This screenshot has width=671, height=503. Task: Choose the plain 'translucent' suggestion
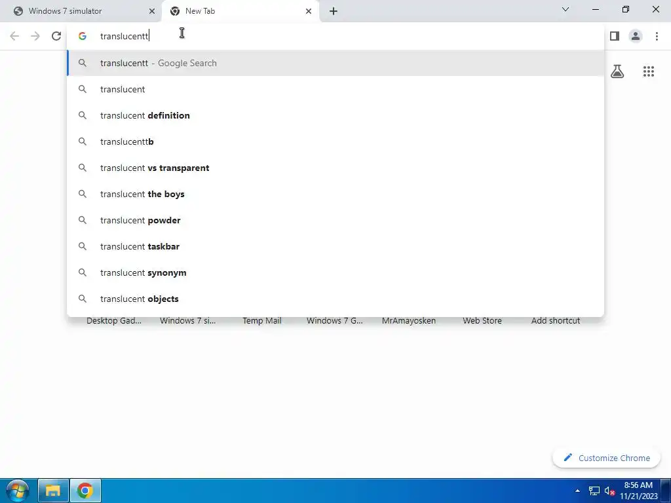335,89
